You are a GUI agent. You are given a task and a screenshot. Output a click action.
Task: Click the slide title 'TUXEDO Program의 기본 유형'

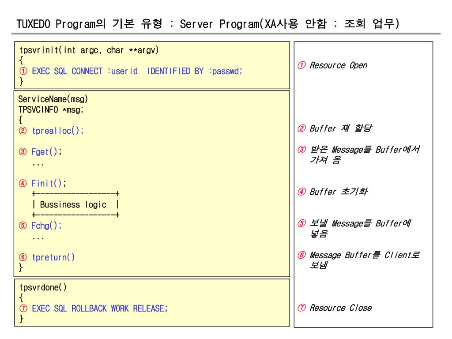click(x=90, y=24)
